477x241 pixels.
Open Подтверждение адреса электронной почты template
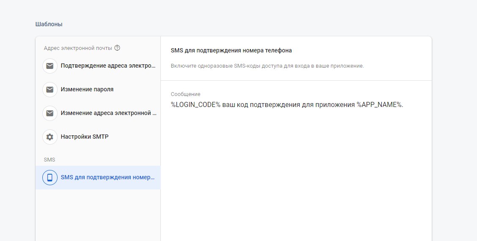point(98,66)
